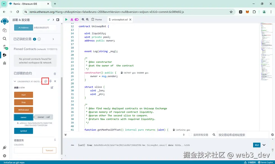Show info for recorded transactions
Image resolution: width=275 pixels, height=164 pixels.
tap(39, 39)
